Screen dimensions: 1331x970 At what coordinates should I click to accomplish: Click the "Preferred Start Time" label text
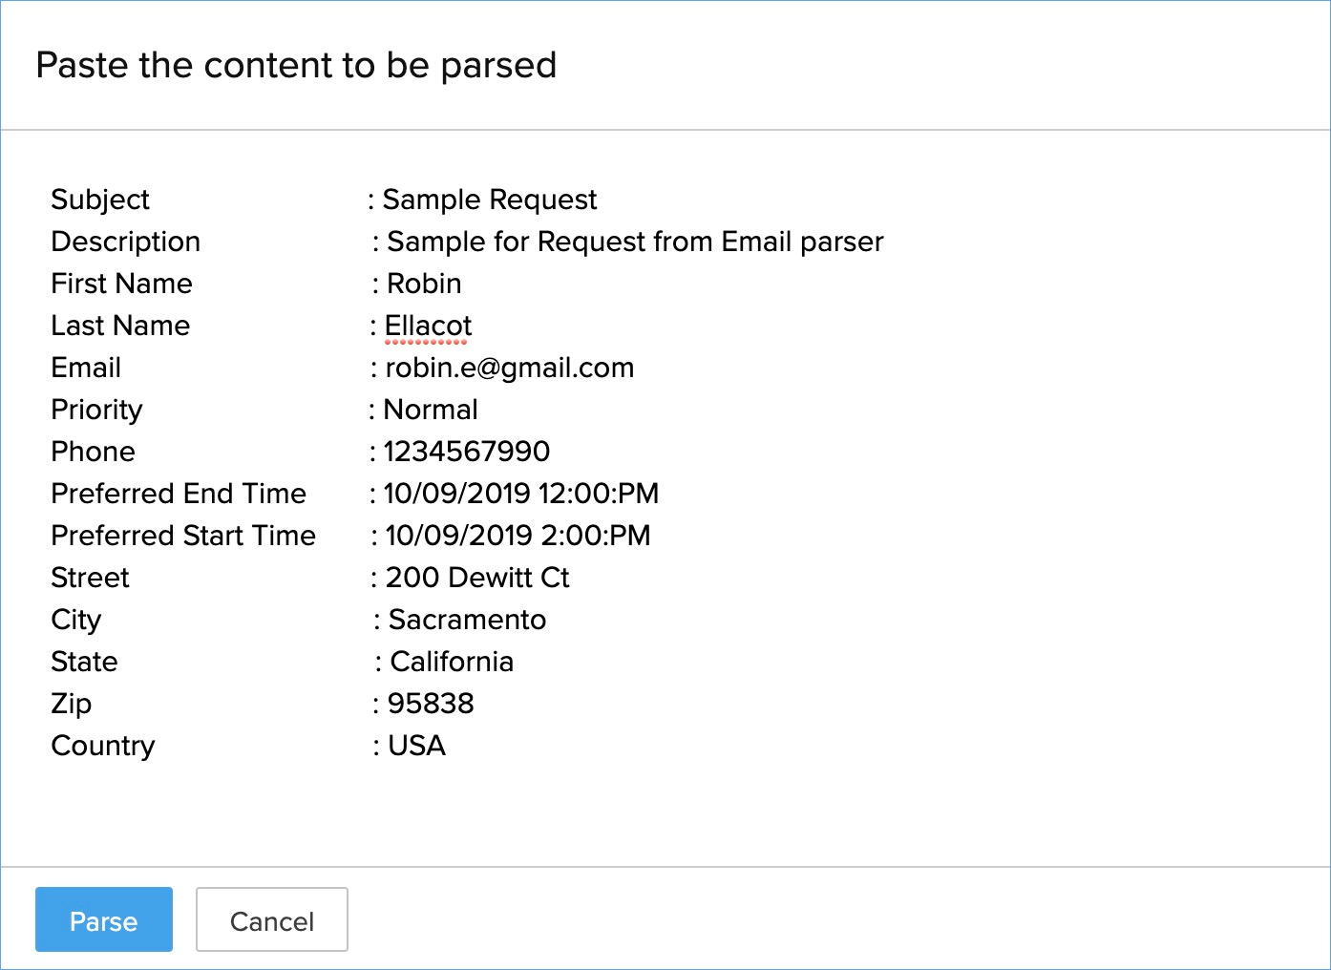click(x=183, y=536)
